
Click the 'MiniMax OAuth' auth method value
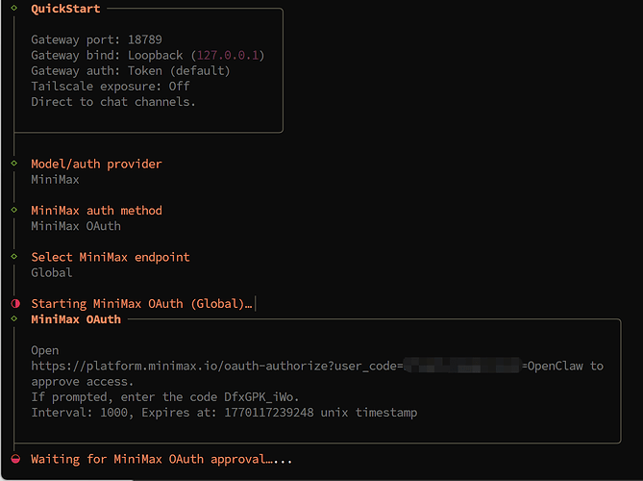(x=76, y=226)
